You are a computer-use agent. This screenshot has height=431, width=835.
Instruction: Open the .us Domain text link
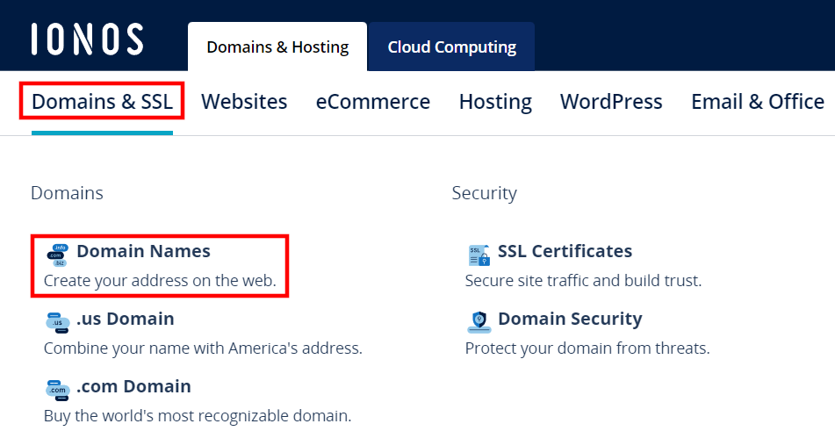(x=125, y=319)
